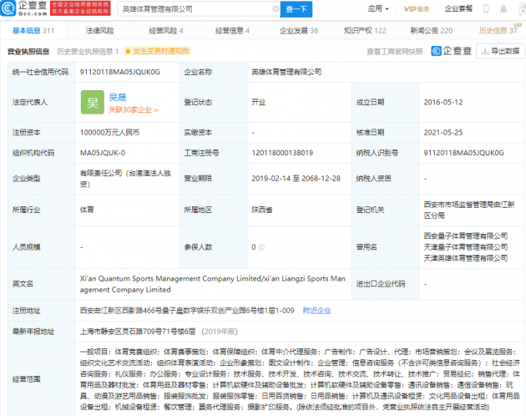Select region value 陕西省
Screen dimensions: 526x416
click(x=262, y=210)
